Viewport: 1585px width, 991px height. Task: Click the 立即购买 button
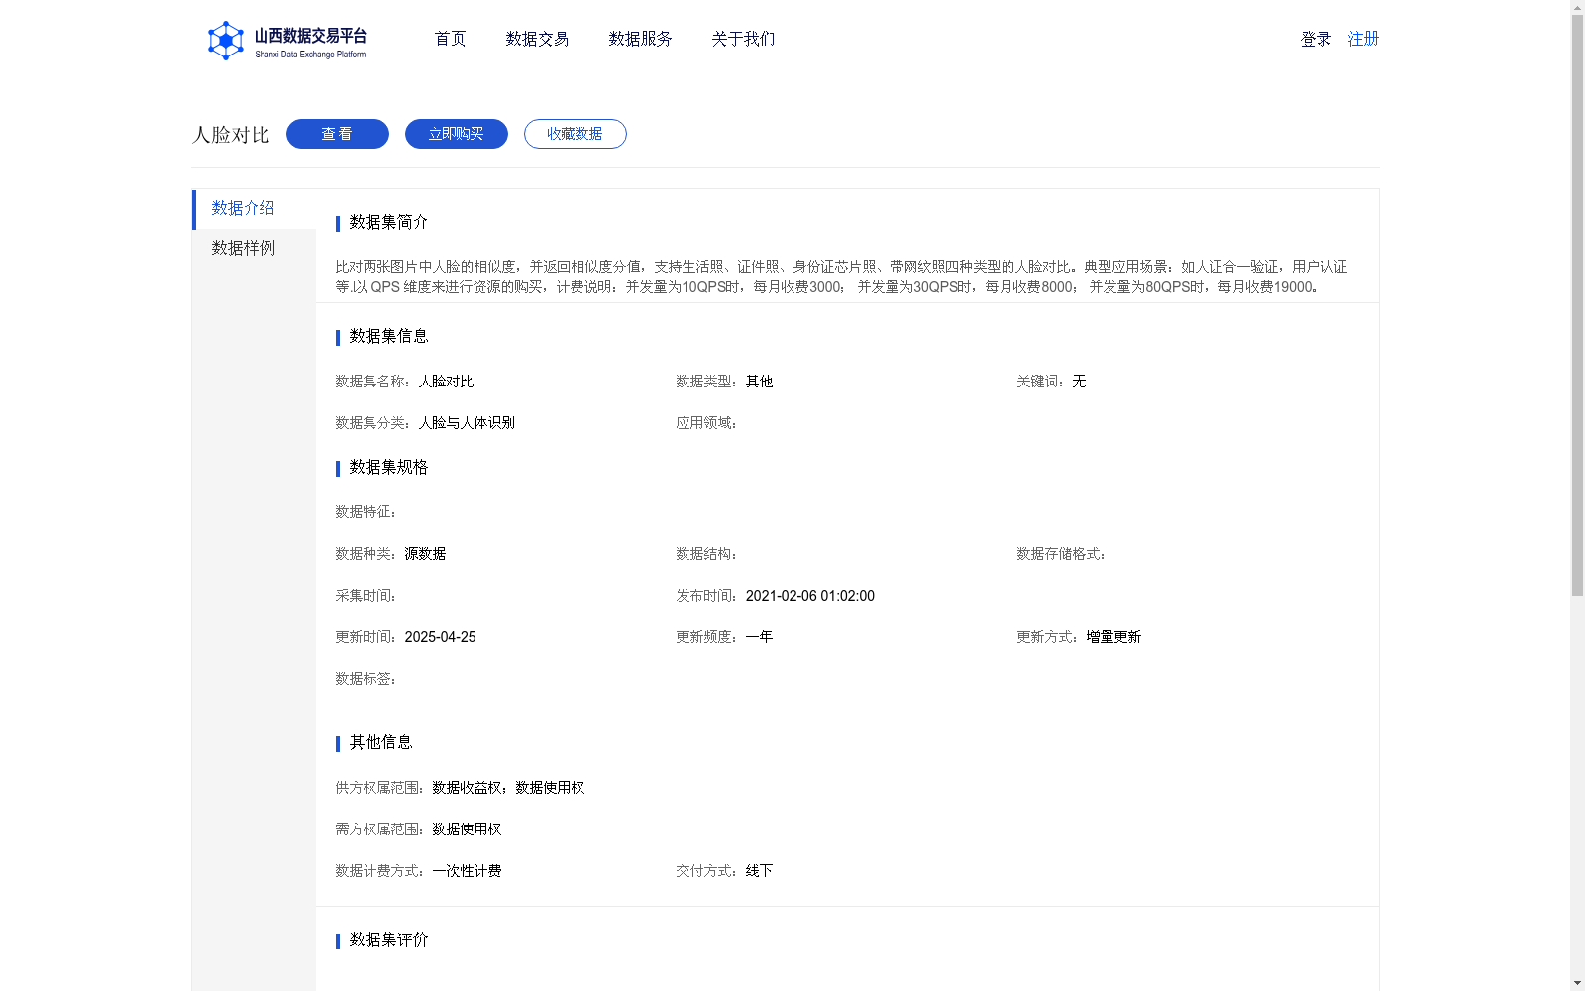(457, 134)
